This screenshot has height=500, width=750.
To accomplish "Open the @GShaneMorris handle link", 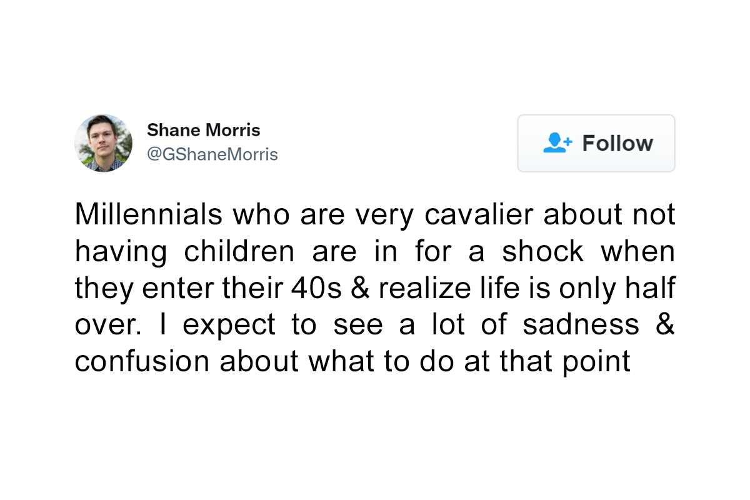I will [212, 154].
